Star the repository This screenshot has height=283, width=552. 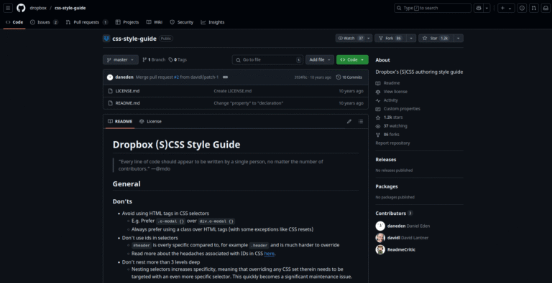pyautogui.click(x=436, y=38)
